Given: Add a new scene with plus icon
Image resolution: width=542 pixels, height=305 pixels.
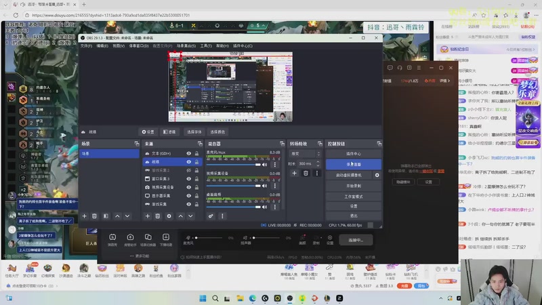Looking at the screenshot, I should click(84, 216).
